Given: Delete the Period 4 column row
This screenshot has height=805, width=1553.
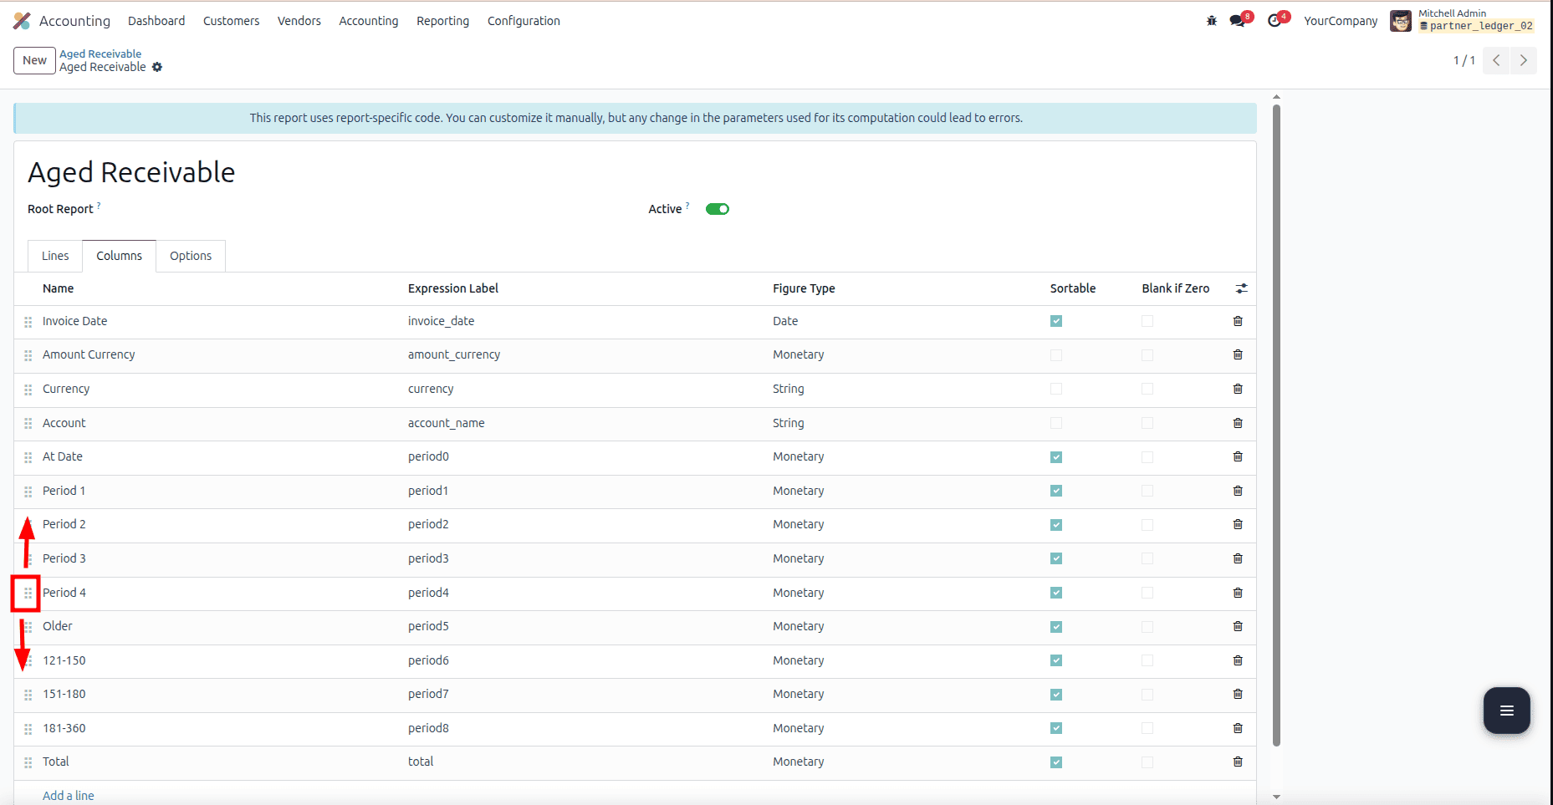Looking at the screenshot, I should pyautogui.click(x=1238, y=593).
